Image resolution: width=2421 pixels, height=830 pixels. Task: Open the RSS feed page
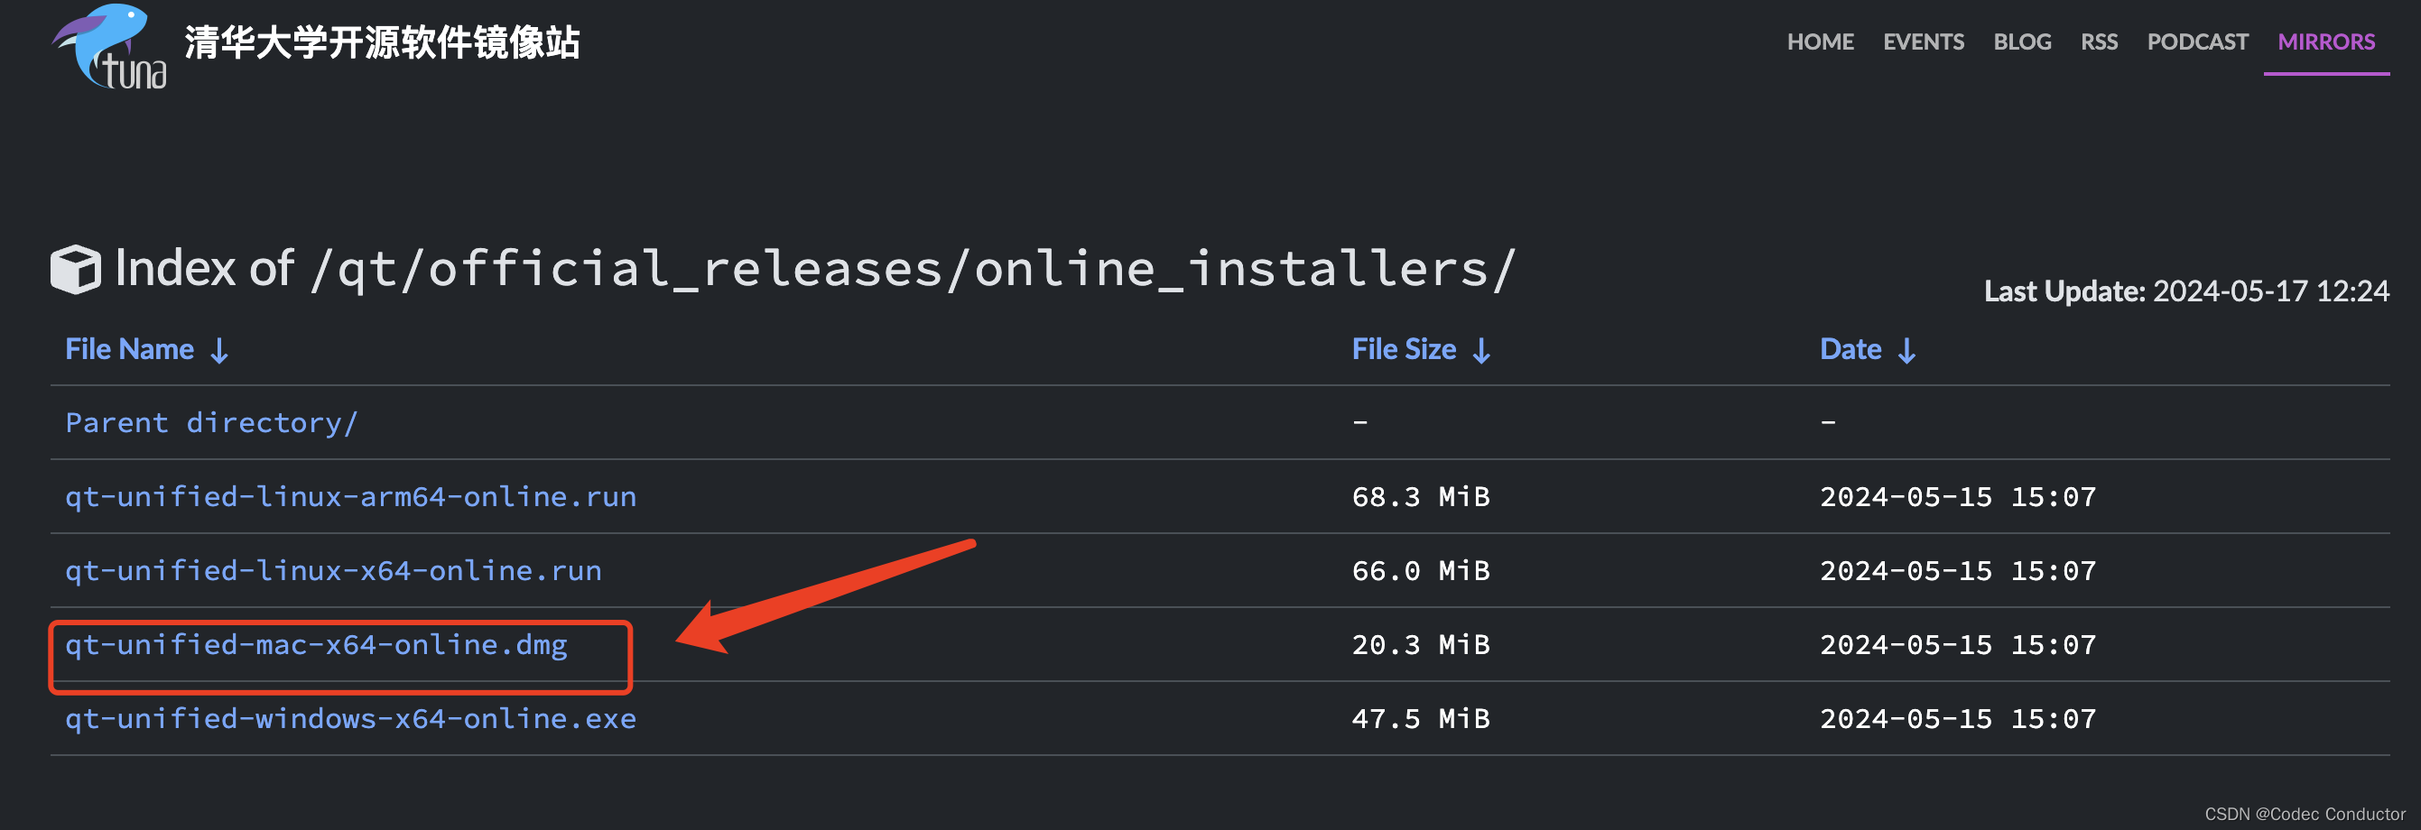click(2099, 41)
